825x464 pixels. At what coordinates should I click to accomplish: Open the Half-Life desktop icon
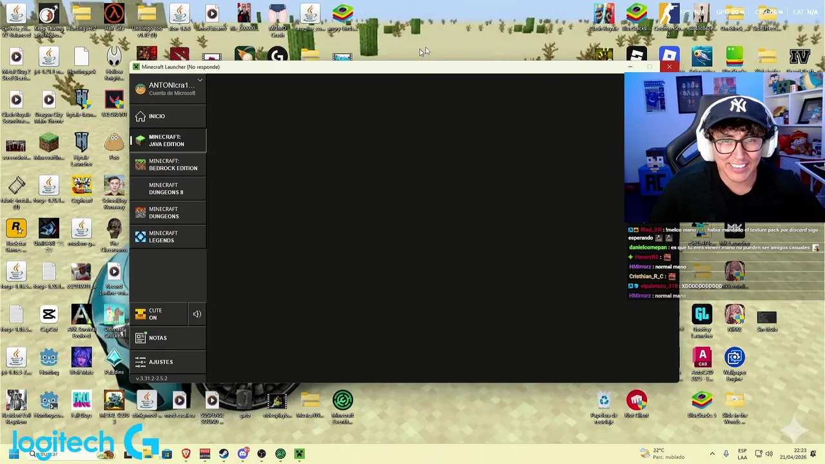coord(114,18)
